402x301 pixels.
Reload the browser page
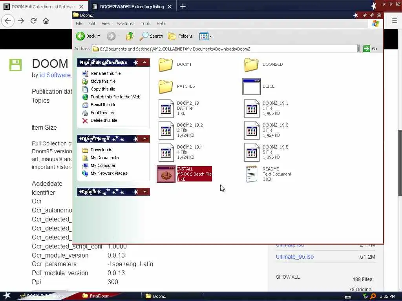coord(34,21)
